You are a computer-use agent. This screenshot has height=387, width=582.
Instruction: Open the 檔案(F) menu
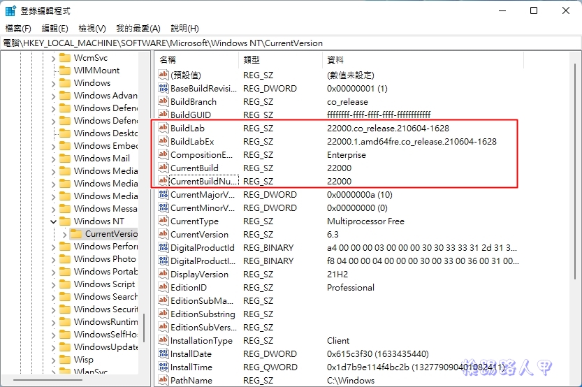18,29
